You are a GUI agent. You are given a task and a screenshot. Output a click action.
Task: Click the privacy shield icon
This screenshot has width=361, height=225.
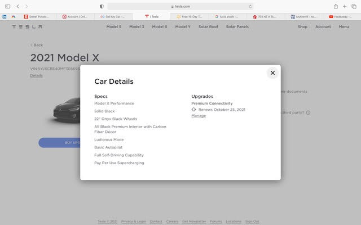click(x=102, y=6)
